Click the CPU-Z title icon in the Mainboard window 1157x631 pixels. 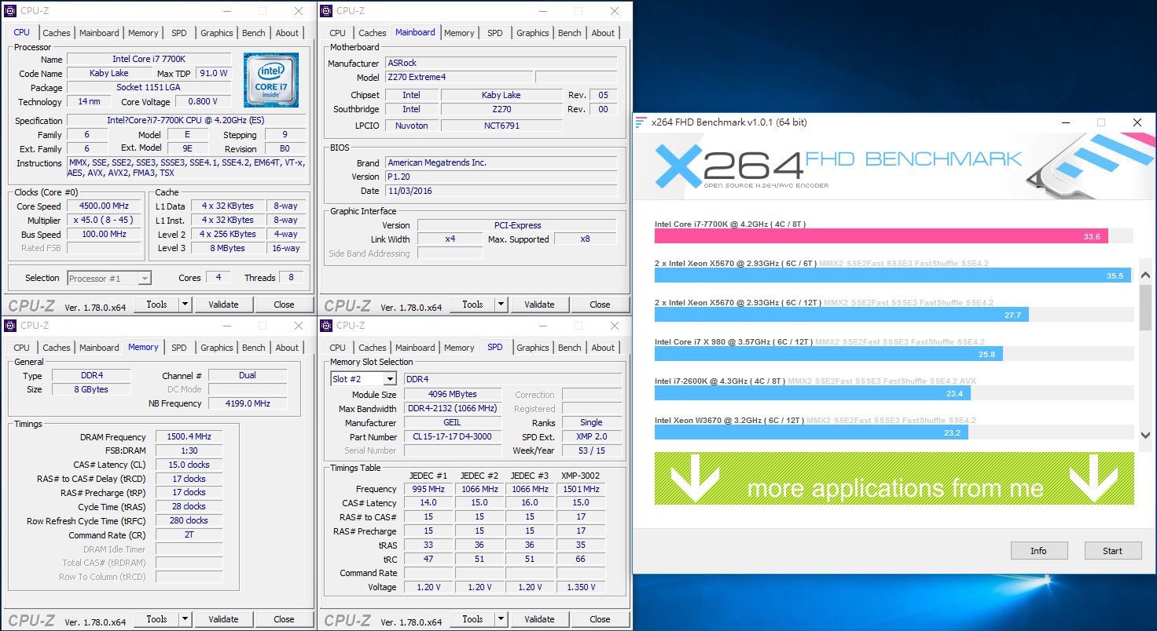327,11
